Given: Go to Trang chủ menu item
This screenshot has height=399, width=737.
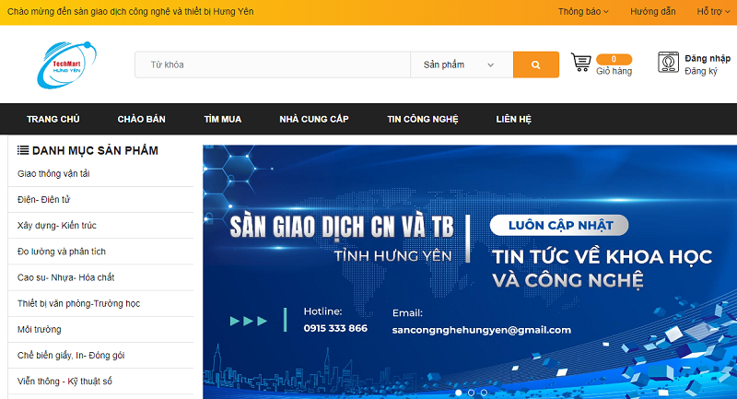Looking at the screenshot, I should pyautogui.click(x=53, y=120).
